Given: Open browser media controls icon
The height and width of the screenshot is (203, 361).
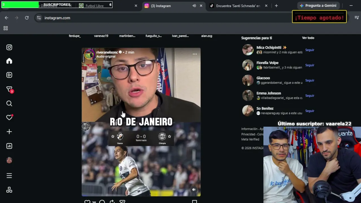Looking at the screenshot, I should pos(356,17).
